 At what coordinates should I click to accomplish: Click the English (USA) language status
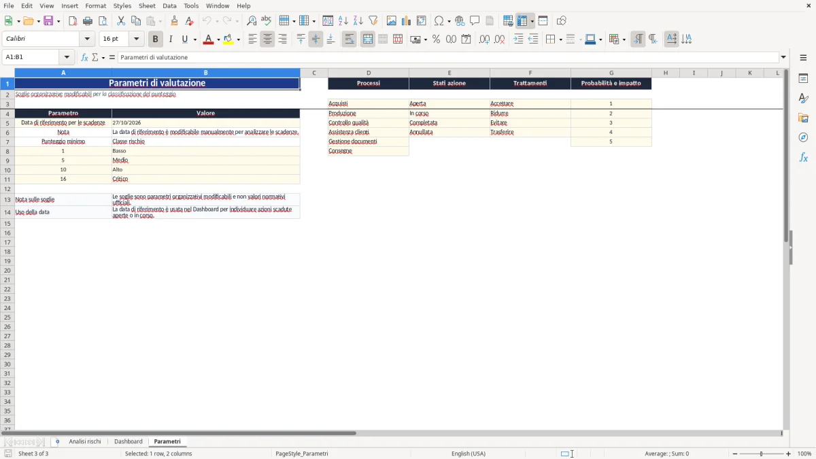point(469,454)
